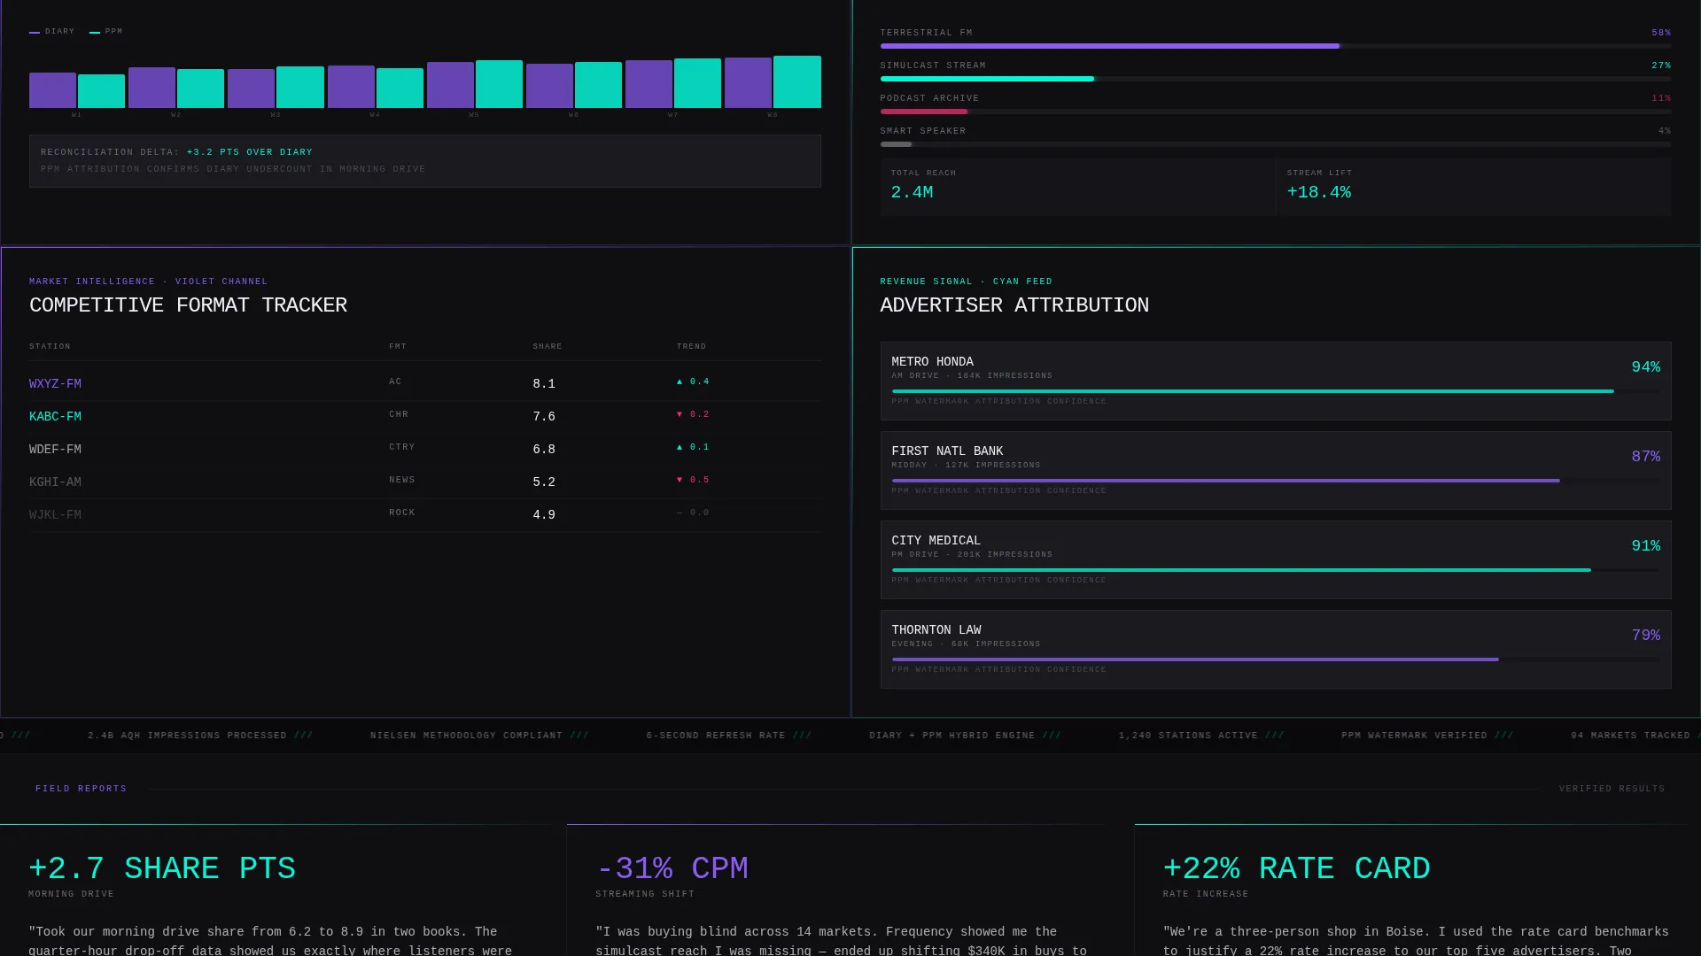
Task: Click ticker item 1,240 Stations Active
Action: [x=1188, y=736]
